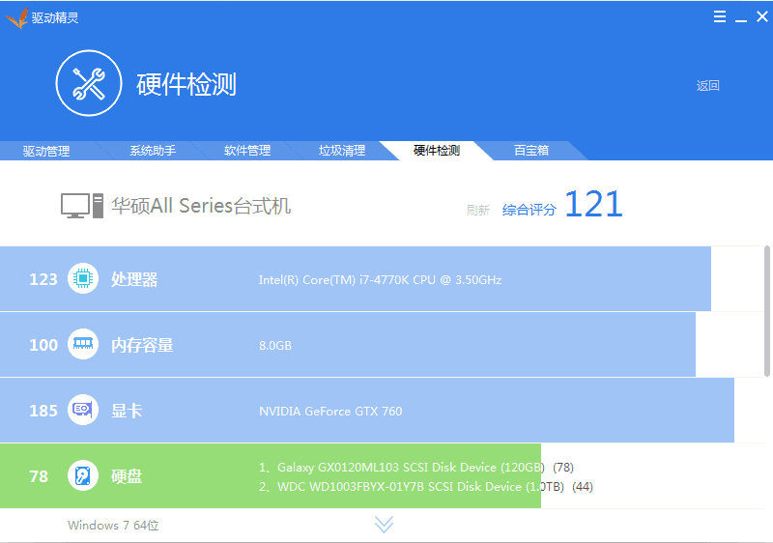Click the 硬盘 label

click(127, 476)
